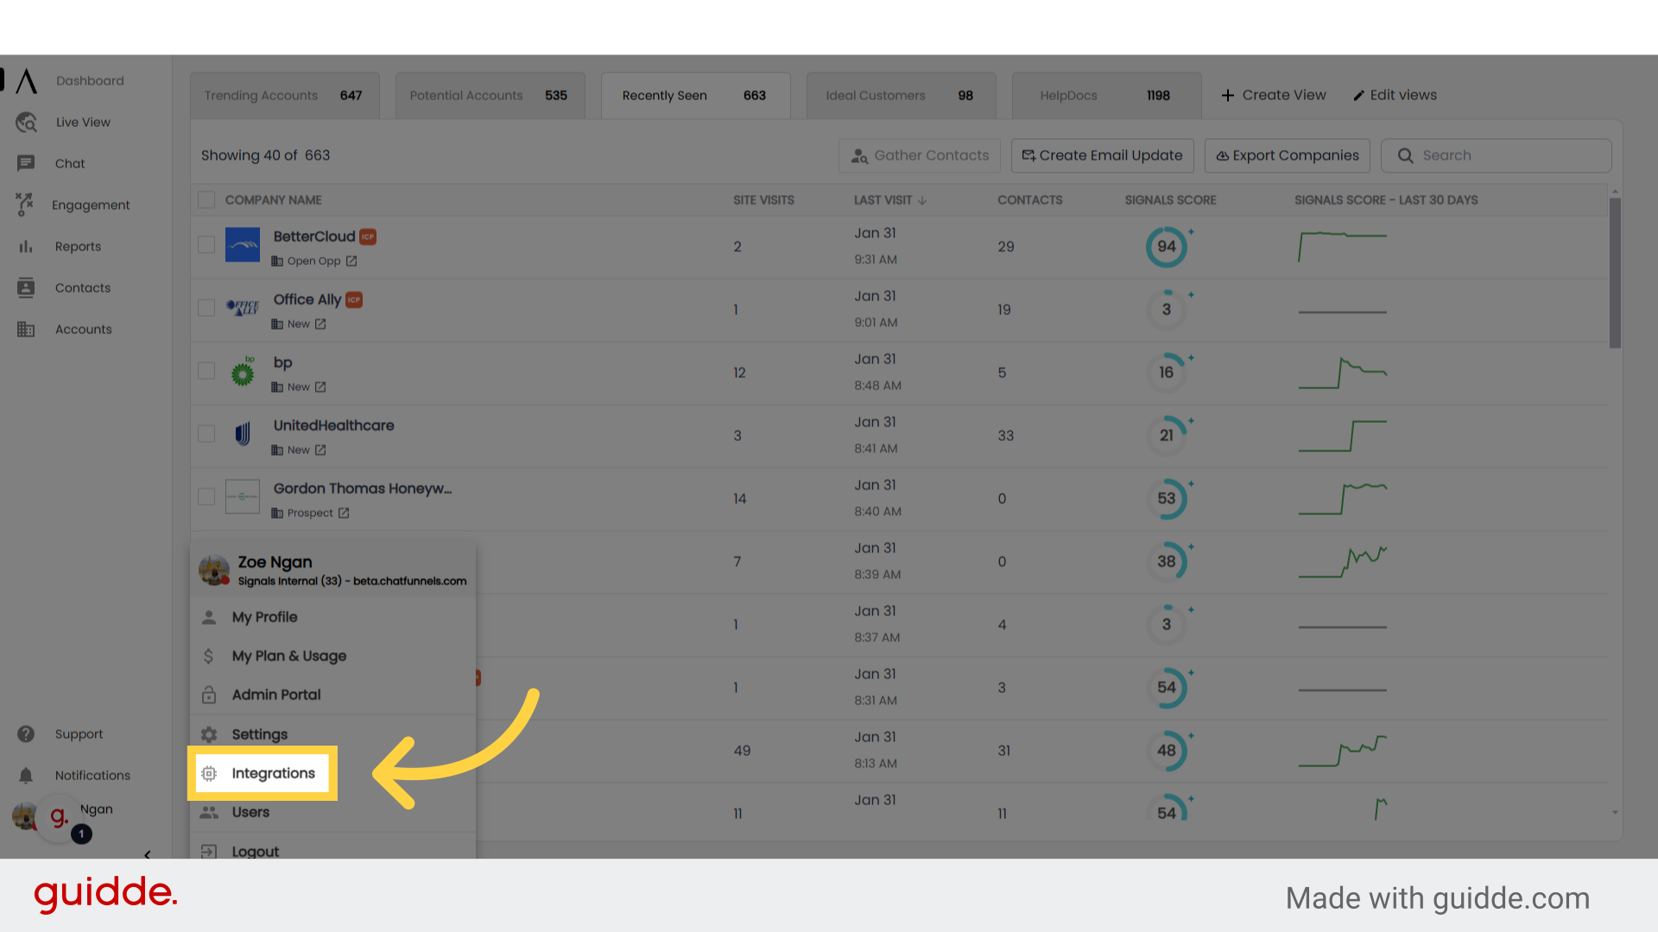This screenshot has height=932, width=1658.
Task: Open the UnitedHealthcare New external link icon
Action: [320, 450]
